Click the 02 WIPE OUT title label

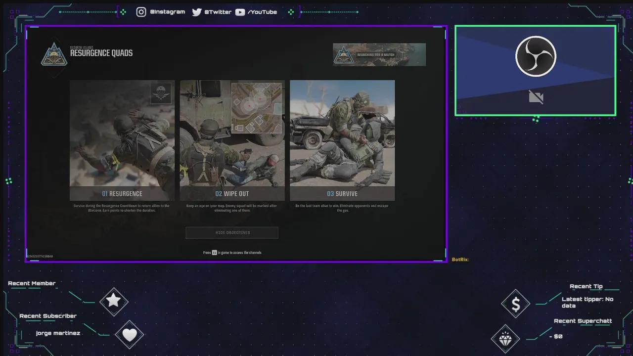coord(232,194)
